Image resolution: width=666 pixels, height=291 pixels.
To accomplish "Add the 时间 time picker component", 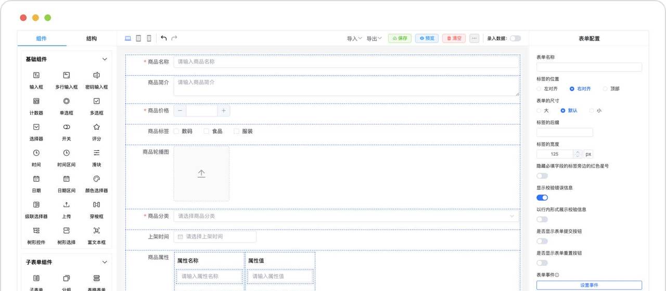I will point(36,153).
